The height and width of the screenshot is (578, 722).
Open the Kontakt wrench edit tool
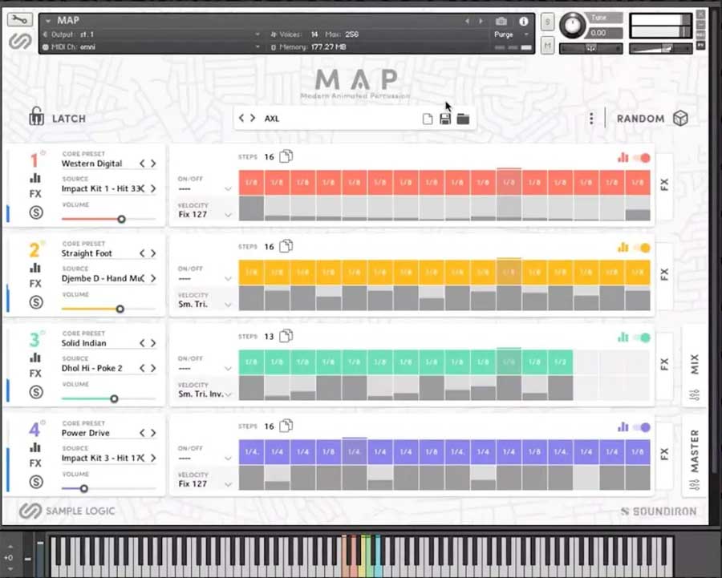[x=19, y=19]
